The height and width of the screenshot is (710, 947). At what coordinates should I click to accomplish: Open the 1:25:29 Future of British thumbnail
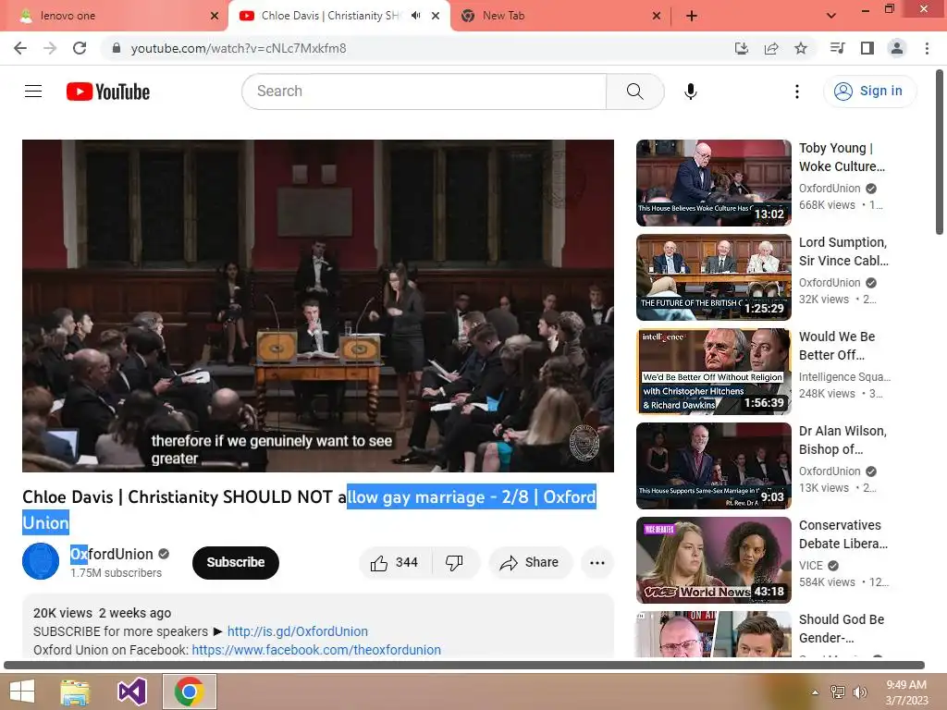[713, 277]
